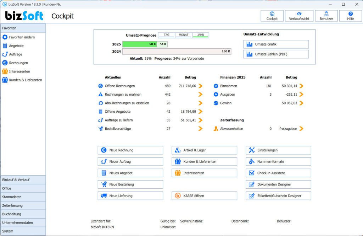This screenshot has width=363, height=236.
Task: Click the Offene Angebote calculator icon
Action: 100,112
